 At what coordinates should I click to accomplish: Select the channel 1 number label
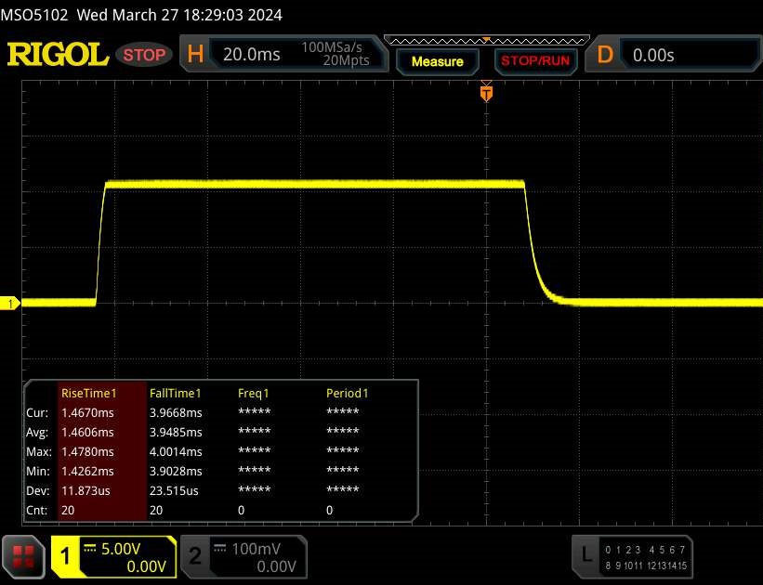coord(65,556)
